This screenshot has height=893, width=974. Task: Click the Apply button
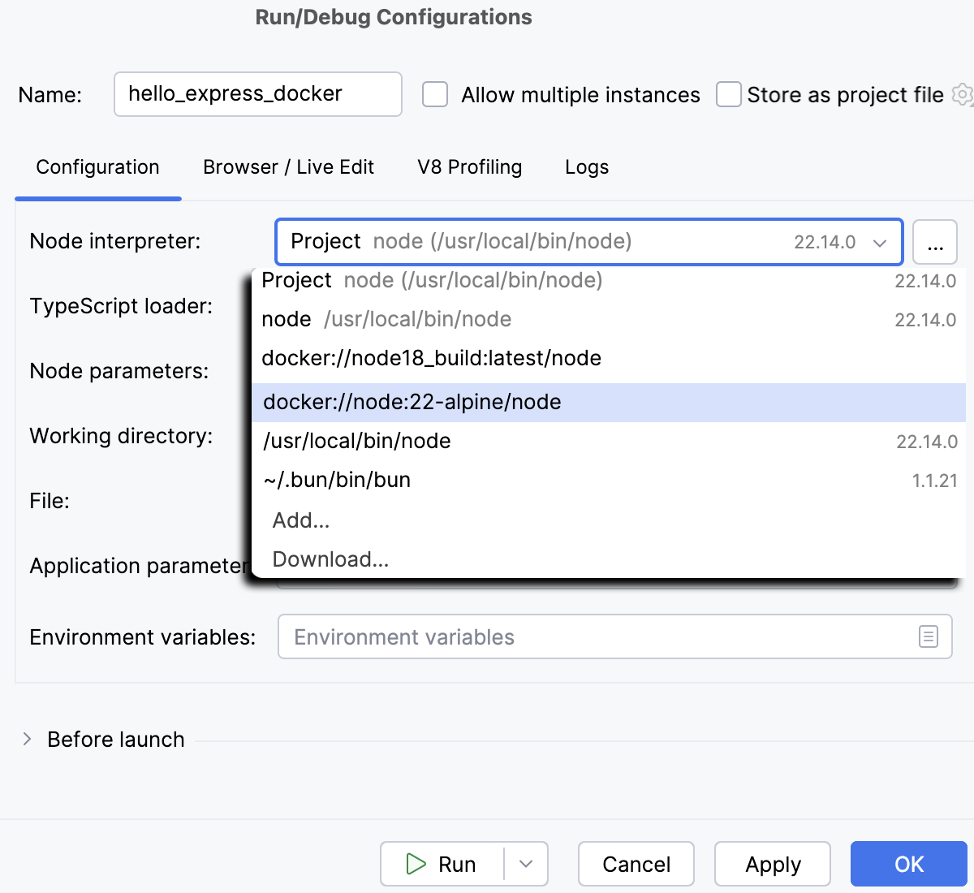tap(772, 864)
